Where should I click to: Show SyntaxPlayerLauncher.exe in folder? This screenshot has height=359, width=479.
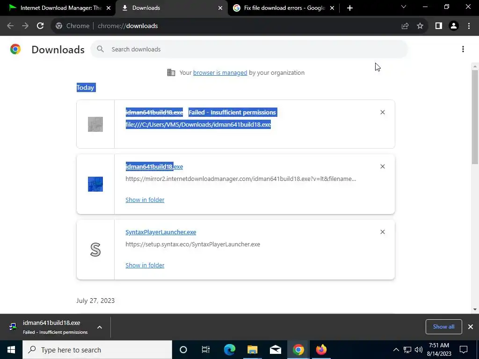(145, 266)
